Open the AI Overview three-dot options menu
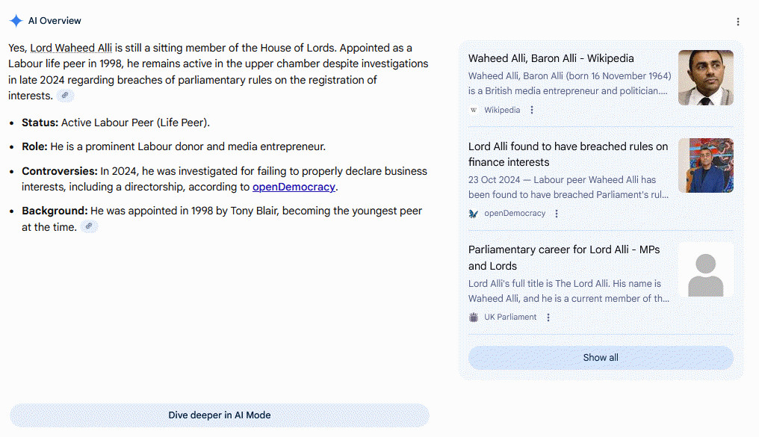The width and height of the screenshot is (759, 437). click(738, 22)
